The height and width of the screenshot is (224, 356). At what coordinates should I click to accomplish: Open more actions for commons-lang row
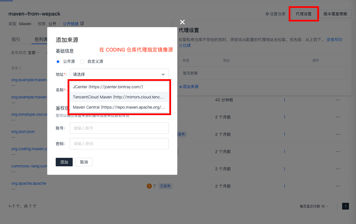tap(338, 169)
